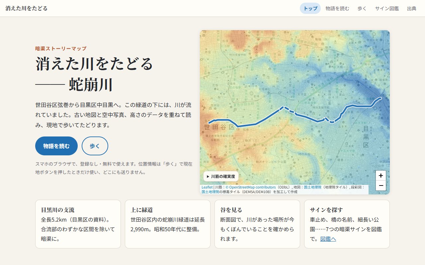Viewport: 425px width, 265px height.
Task: Expand the 川筋の確実度 legend
Action: 221,176
